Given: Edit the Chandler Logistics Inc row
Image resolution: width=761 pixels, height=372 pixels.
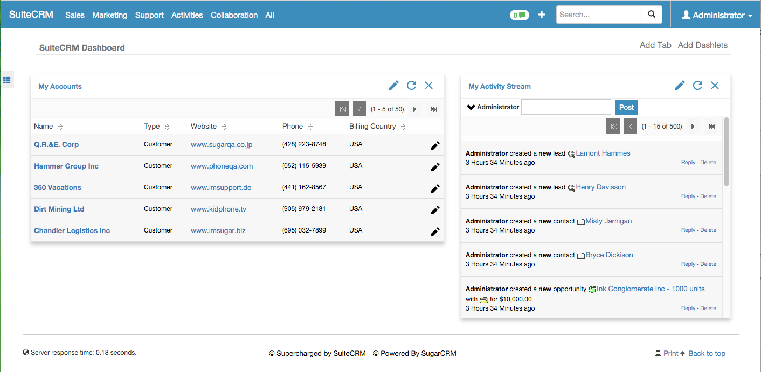Looking at the screenshot, I should pos(435,231).
